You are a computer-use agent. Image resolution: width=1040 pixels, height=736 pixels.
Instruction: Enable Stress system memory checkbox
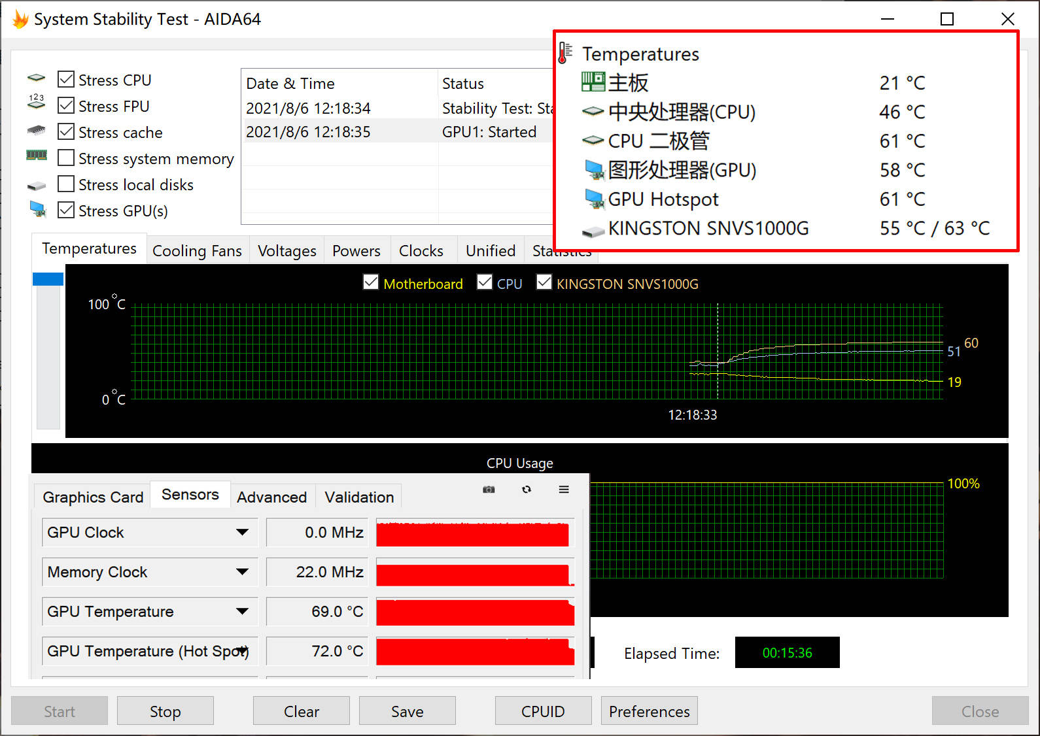[x=66, y=158]
